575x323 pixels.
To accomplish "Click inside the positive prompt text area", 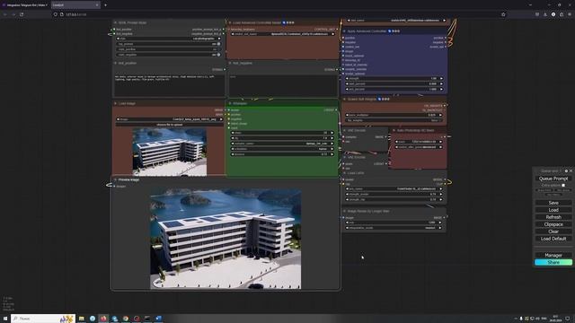I will [170, 85].
